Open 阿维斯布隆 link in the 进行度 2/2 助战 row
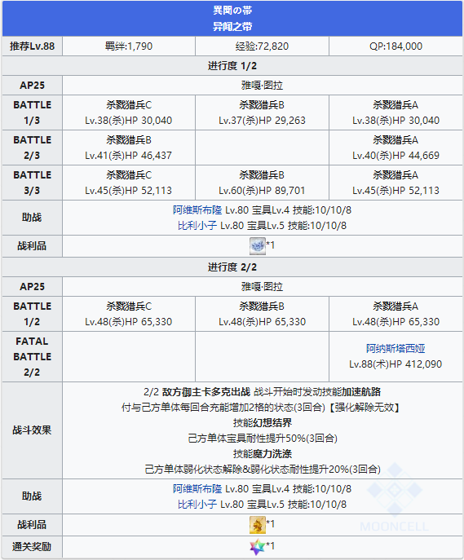464x560 pixels. click(x=197, y=488)
